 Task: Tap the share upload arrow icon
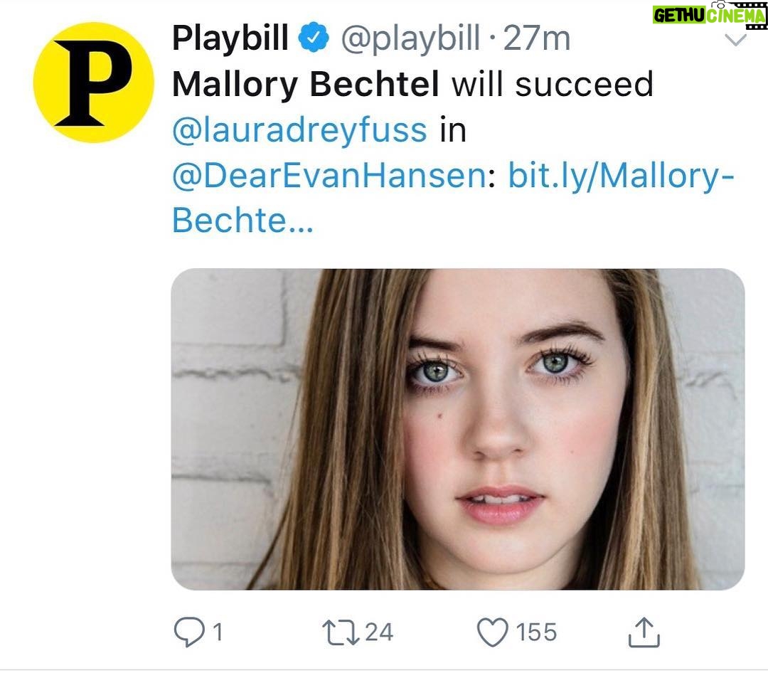pyautogui.click(x=644, y=632)
